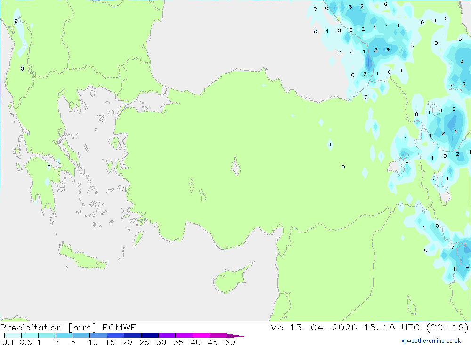This screenshot has width=471, height=345.
Task: Click the 45–50 mm legend color swatch
Action: click(x=219, y=336)
